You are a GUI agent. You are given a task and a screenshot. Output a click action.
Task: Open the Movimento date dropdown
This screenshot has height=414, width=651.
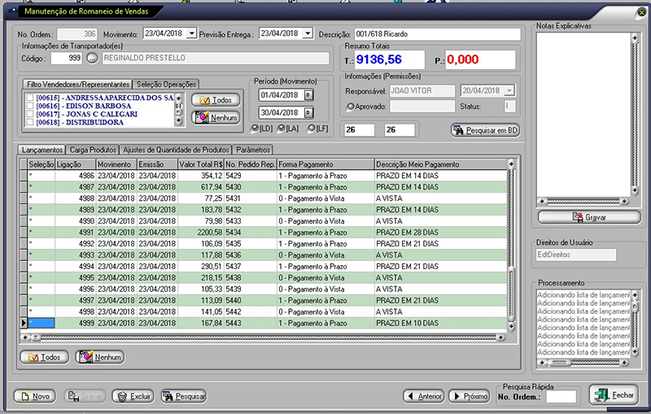(x=191, y=33)
